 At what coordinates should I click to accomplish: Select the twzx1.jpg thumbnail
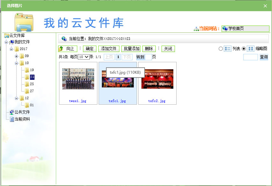pyautogui.click(x=78, y=79)
